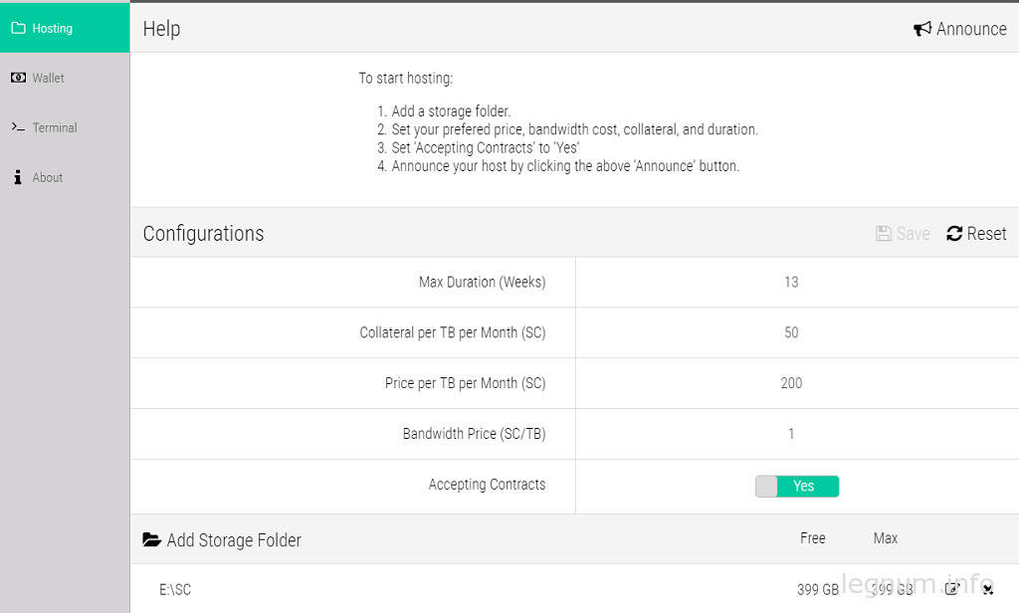Click help step about preferred price and bandwidth
This screenshot has width=1019, height=613.
point(574,129)
